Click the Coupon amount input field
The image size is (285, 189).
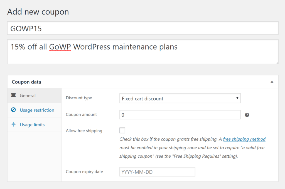tap(180, 115)
